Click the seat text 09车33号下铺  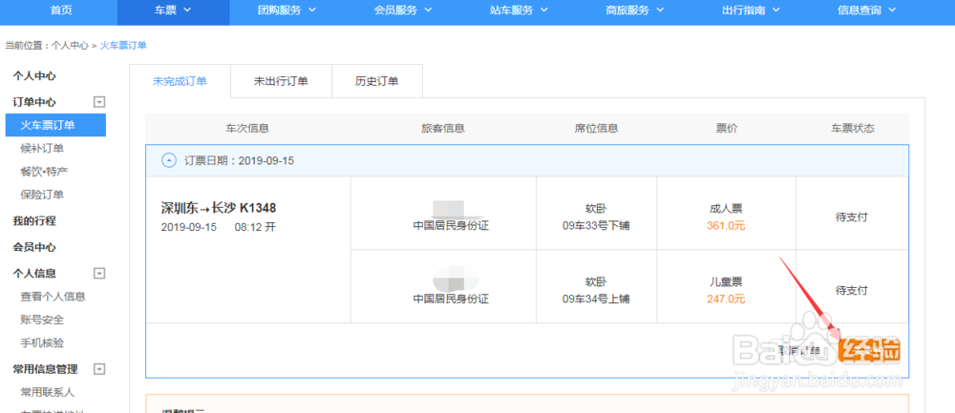click(x=596, y=226)
